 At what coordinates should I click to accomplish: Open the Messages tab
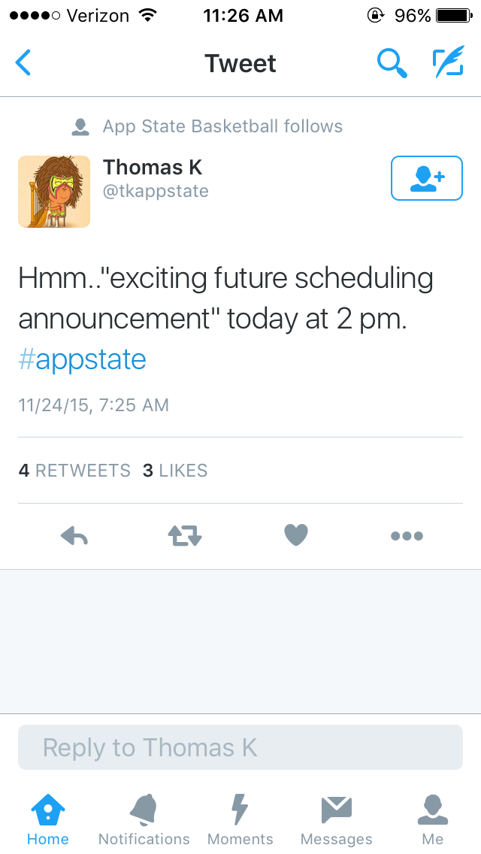tap(337, 819)
